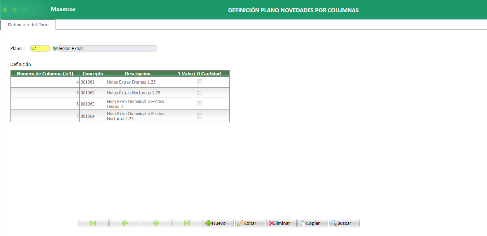Screen dimensions: 487x236
Task: Click column number 4 cell
Action: [45, 82]
